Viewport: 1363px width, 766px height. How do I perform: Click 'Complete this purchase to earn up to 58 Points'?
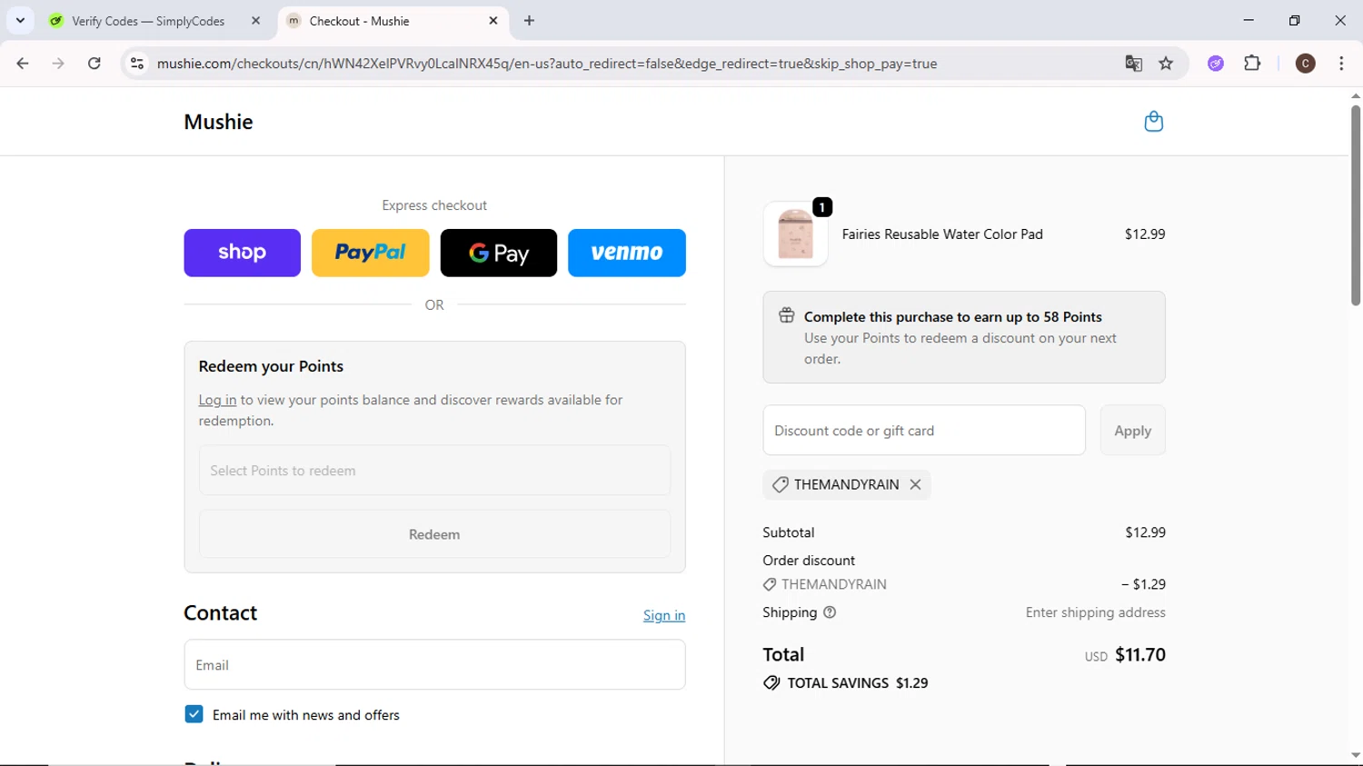(x=952, y=317)
